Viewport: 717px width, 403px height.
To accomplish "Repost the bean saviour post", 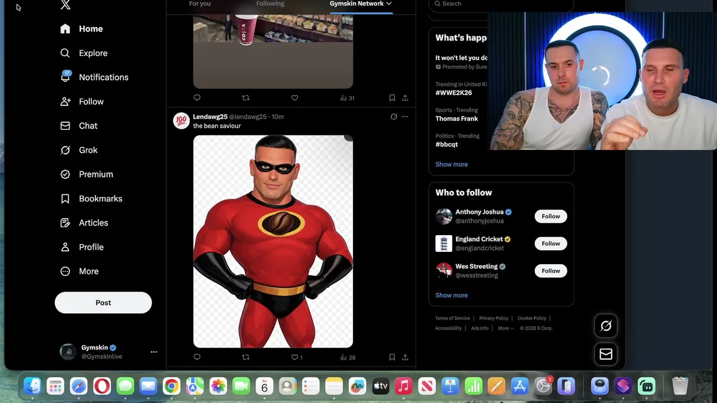I will click(245, 357).
